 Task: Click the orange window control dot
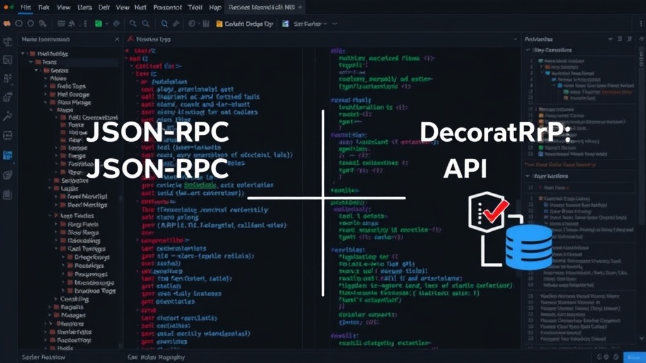point(6,7)
